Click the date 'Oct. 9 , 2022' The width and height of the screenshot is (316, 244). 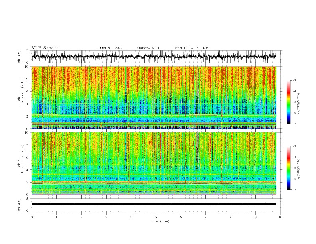(111, 48)
